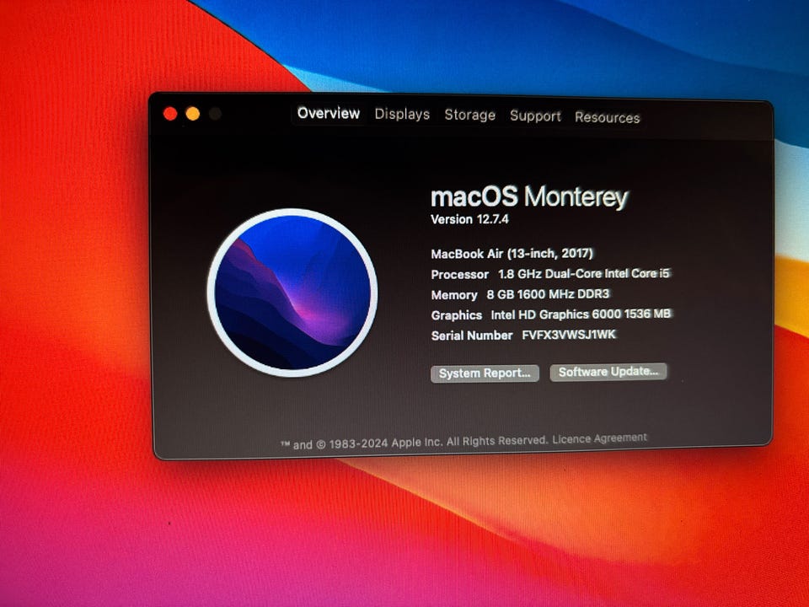
Task: Click the Version 12.7.4 text
Action: (469, 219)
